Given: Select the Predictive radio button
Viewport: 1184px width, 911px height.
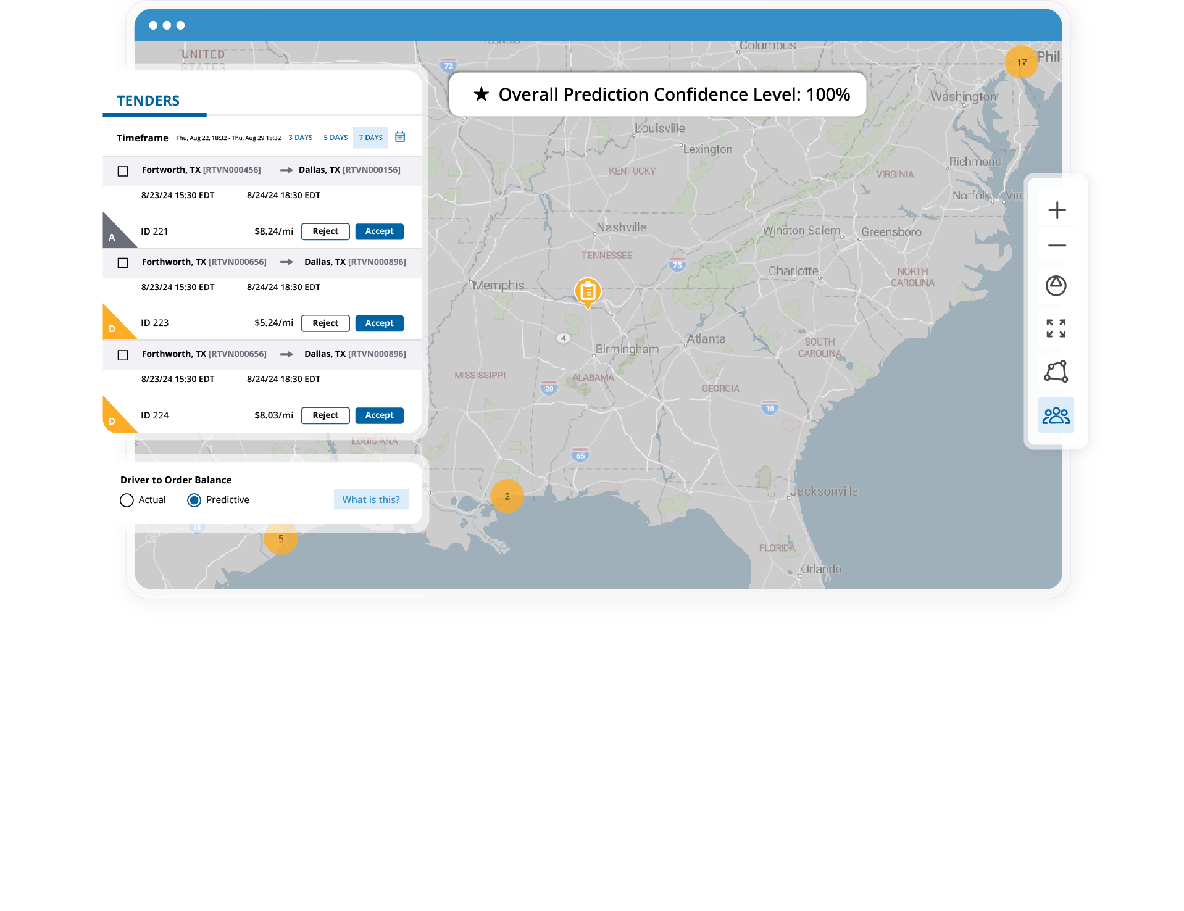Looking at the screenshot, I should [x=194, y=500].
